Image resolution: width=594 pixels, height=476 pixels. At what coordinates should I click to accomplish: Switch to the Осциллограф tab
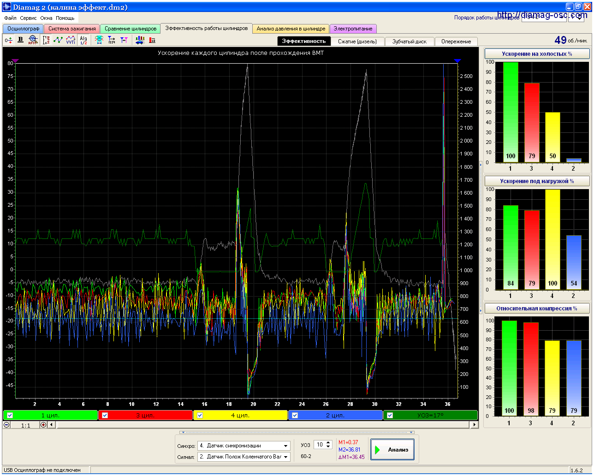(23, 29)
